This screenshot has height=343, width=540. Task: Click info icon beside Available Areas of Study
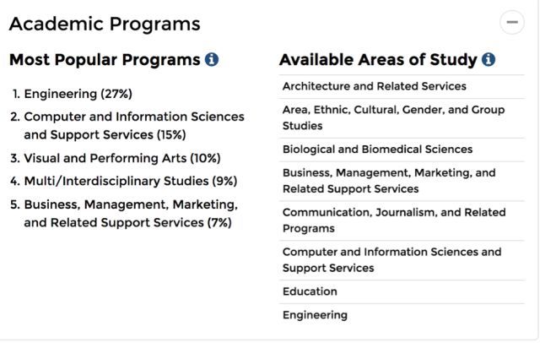489,60
